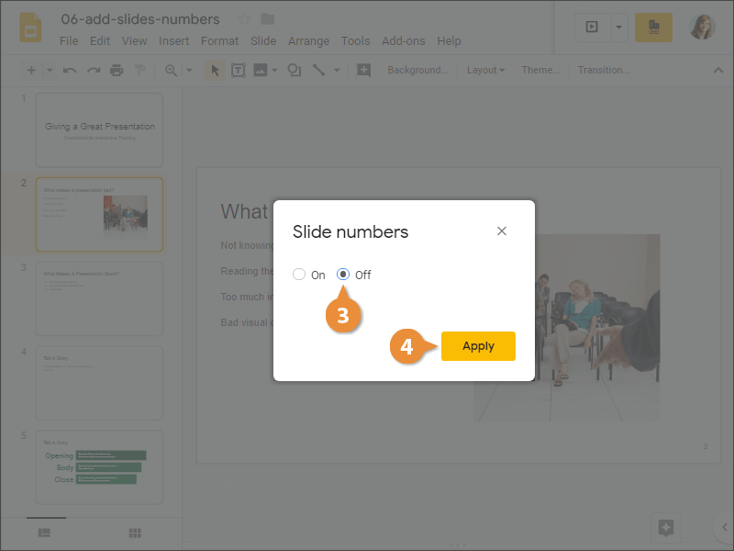
Task: Star the presentation with star icon
Action: (x=244, y=19)
